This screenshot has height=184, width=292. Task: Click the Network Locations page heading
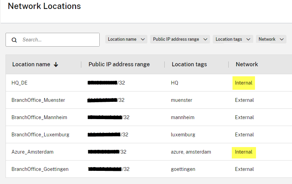[44, 6]
